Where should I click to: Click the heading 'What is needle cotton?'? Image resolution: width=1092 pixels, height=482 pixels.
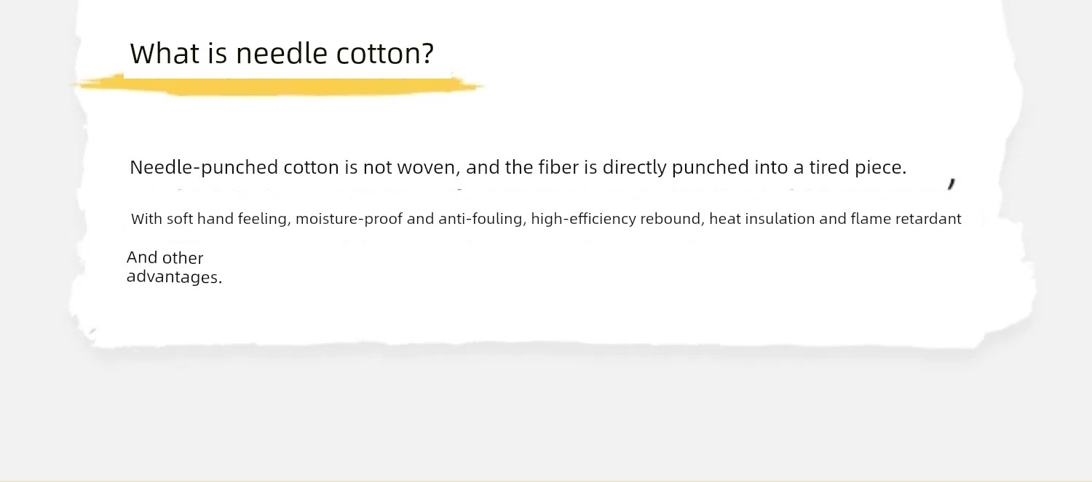[282, 54]
